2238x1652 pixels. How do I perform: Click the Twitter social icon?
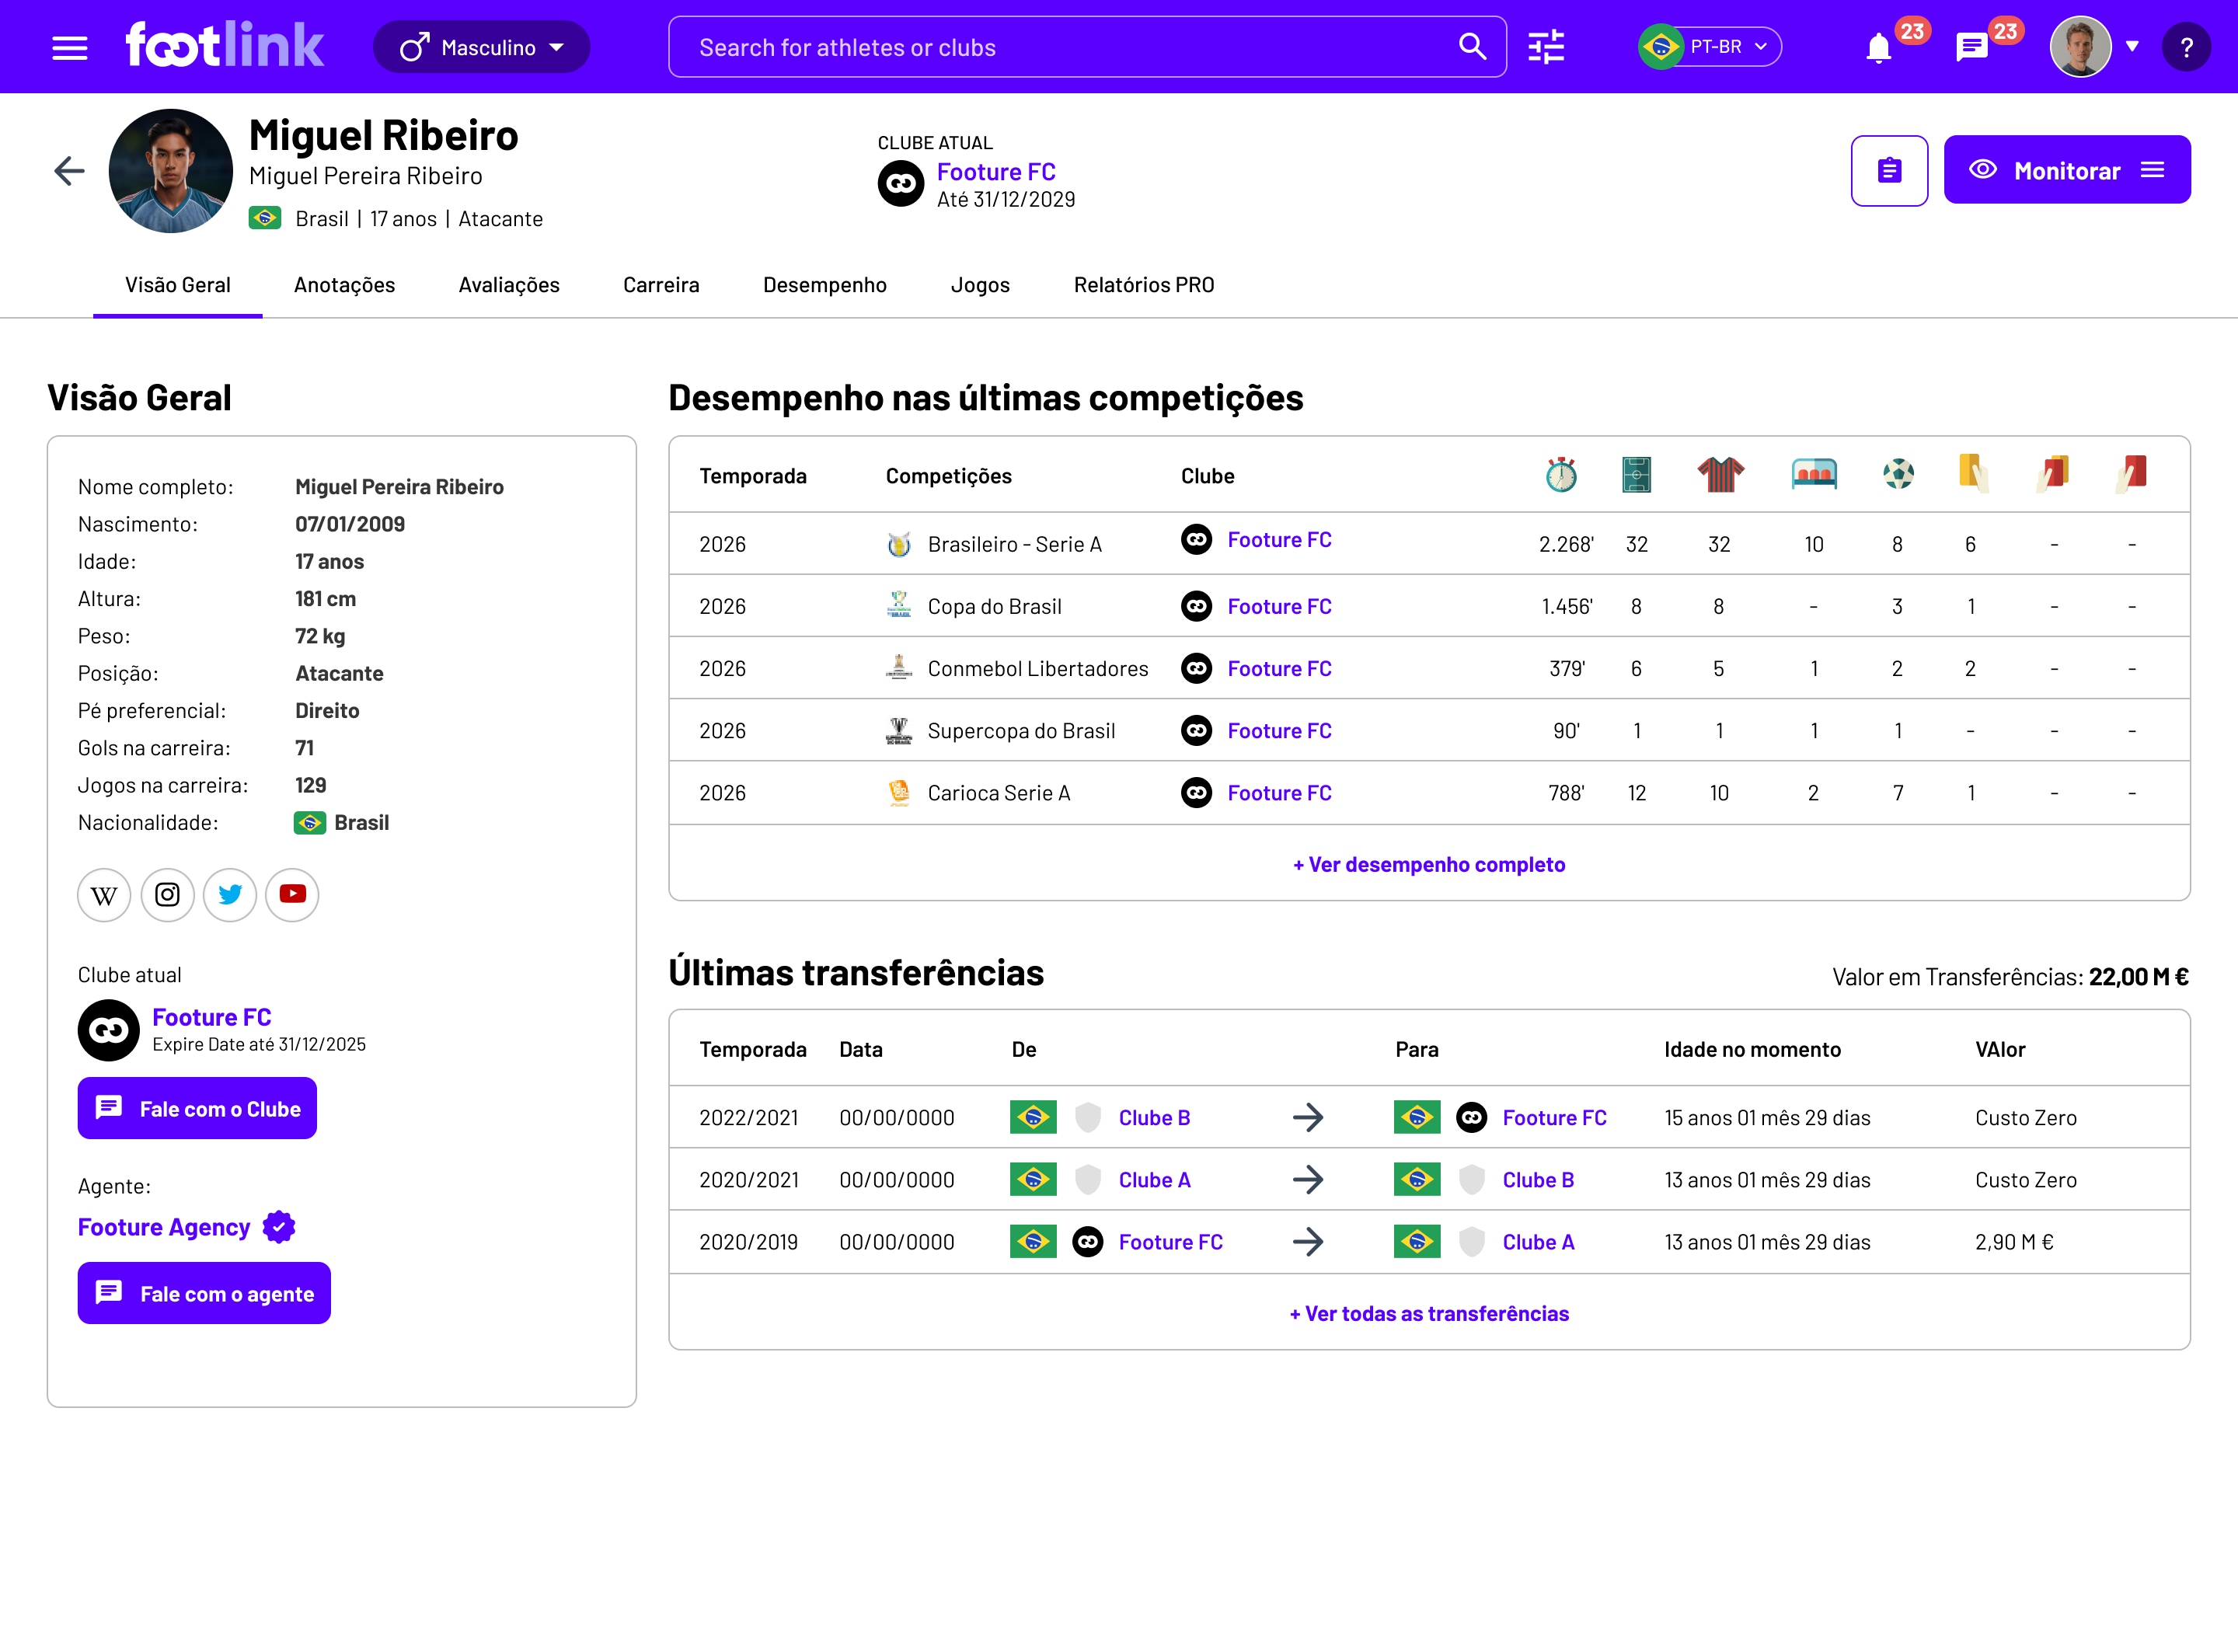click(x=229, y=895)
